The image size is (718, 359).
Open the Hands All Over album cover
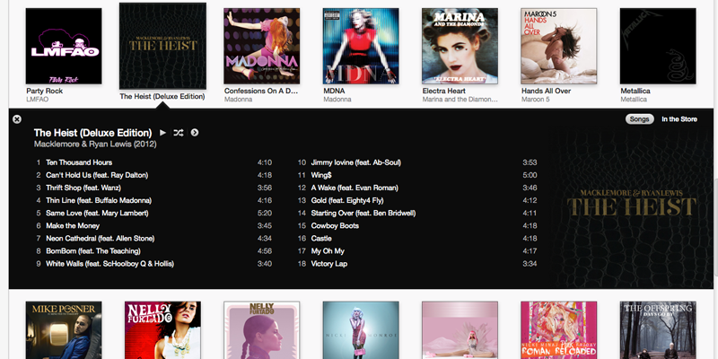pyautogui.click(x=558, y=46)
